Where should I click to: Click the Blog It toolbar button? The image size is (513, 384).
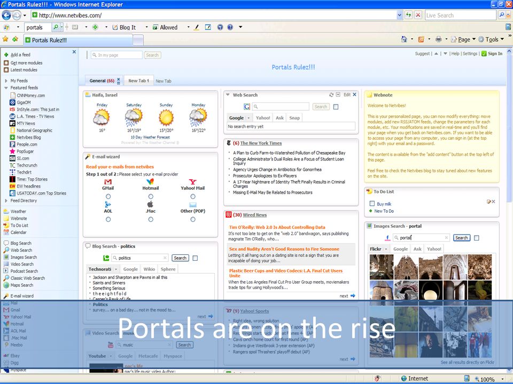[x=124, y=27]
